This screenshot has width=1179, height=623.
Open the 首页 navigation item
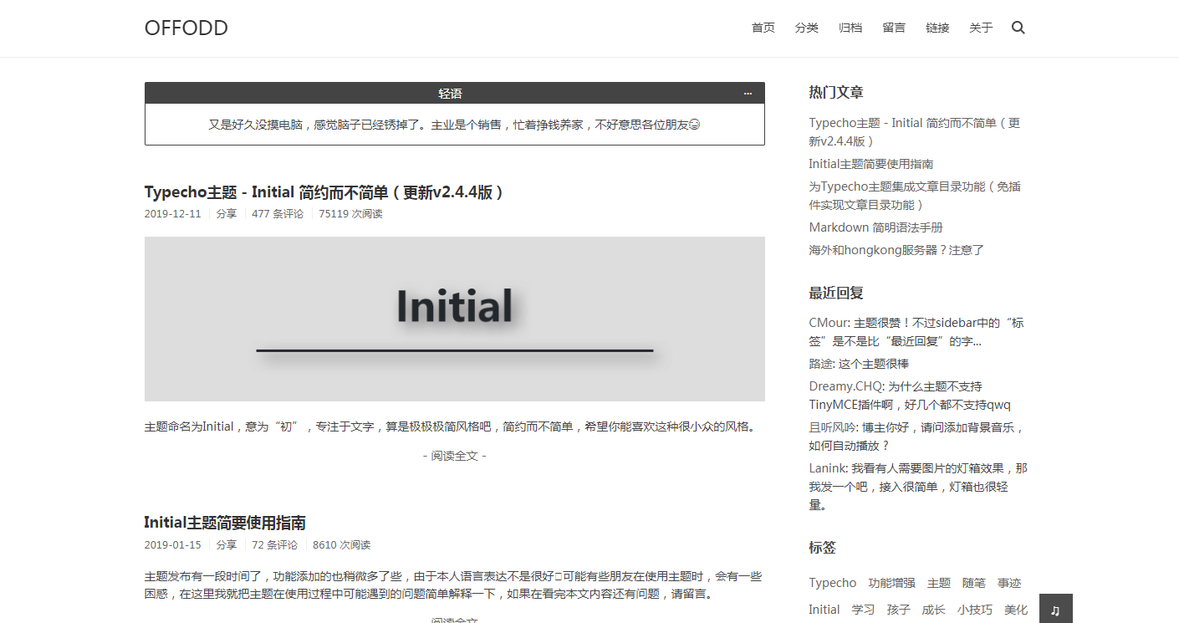(763, 28)
